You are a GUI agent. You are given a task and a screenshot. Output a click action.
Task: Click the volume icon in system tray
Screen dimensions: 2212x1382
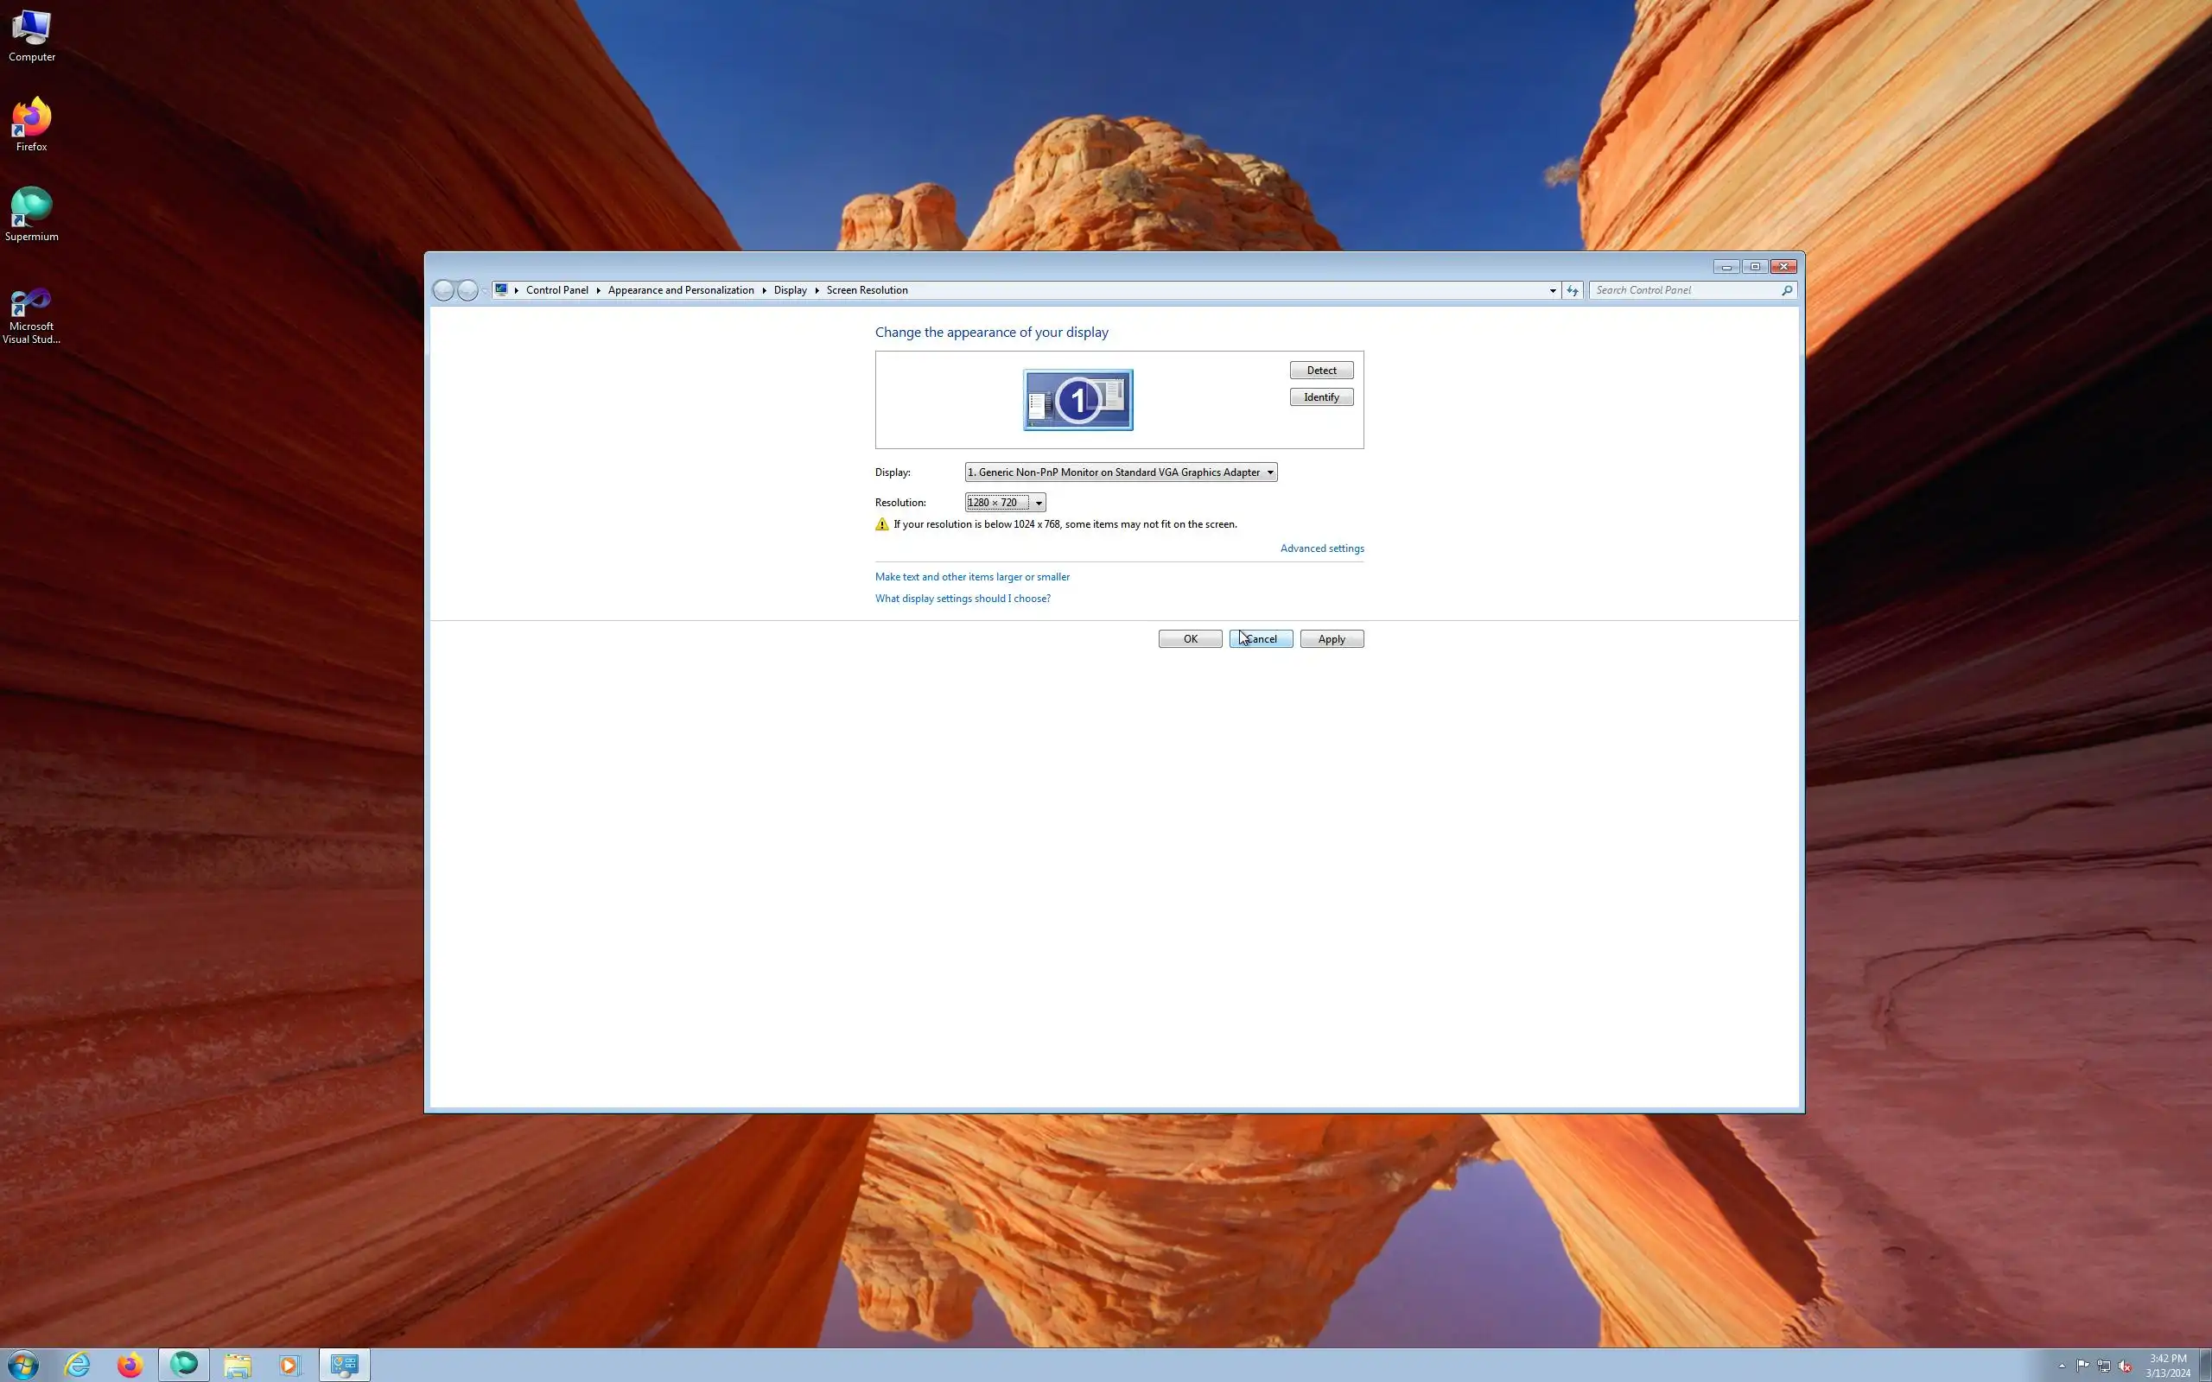tap(2124, 1366)
